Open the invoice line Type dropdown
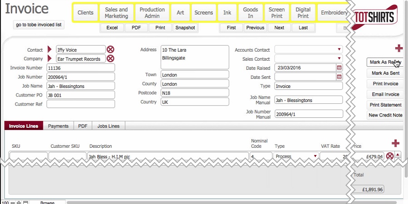The height and width of the screenshot is (204, 408). (315, 156)
